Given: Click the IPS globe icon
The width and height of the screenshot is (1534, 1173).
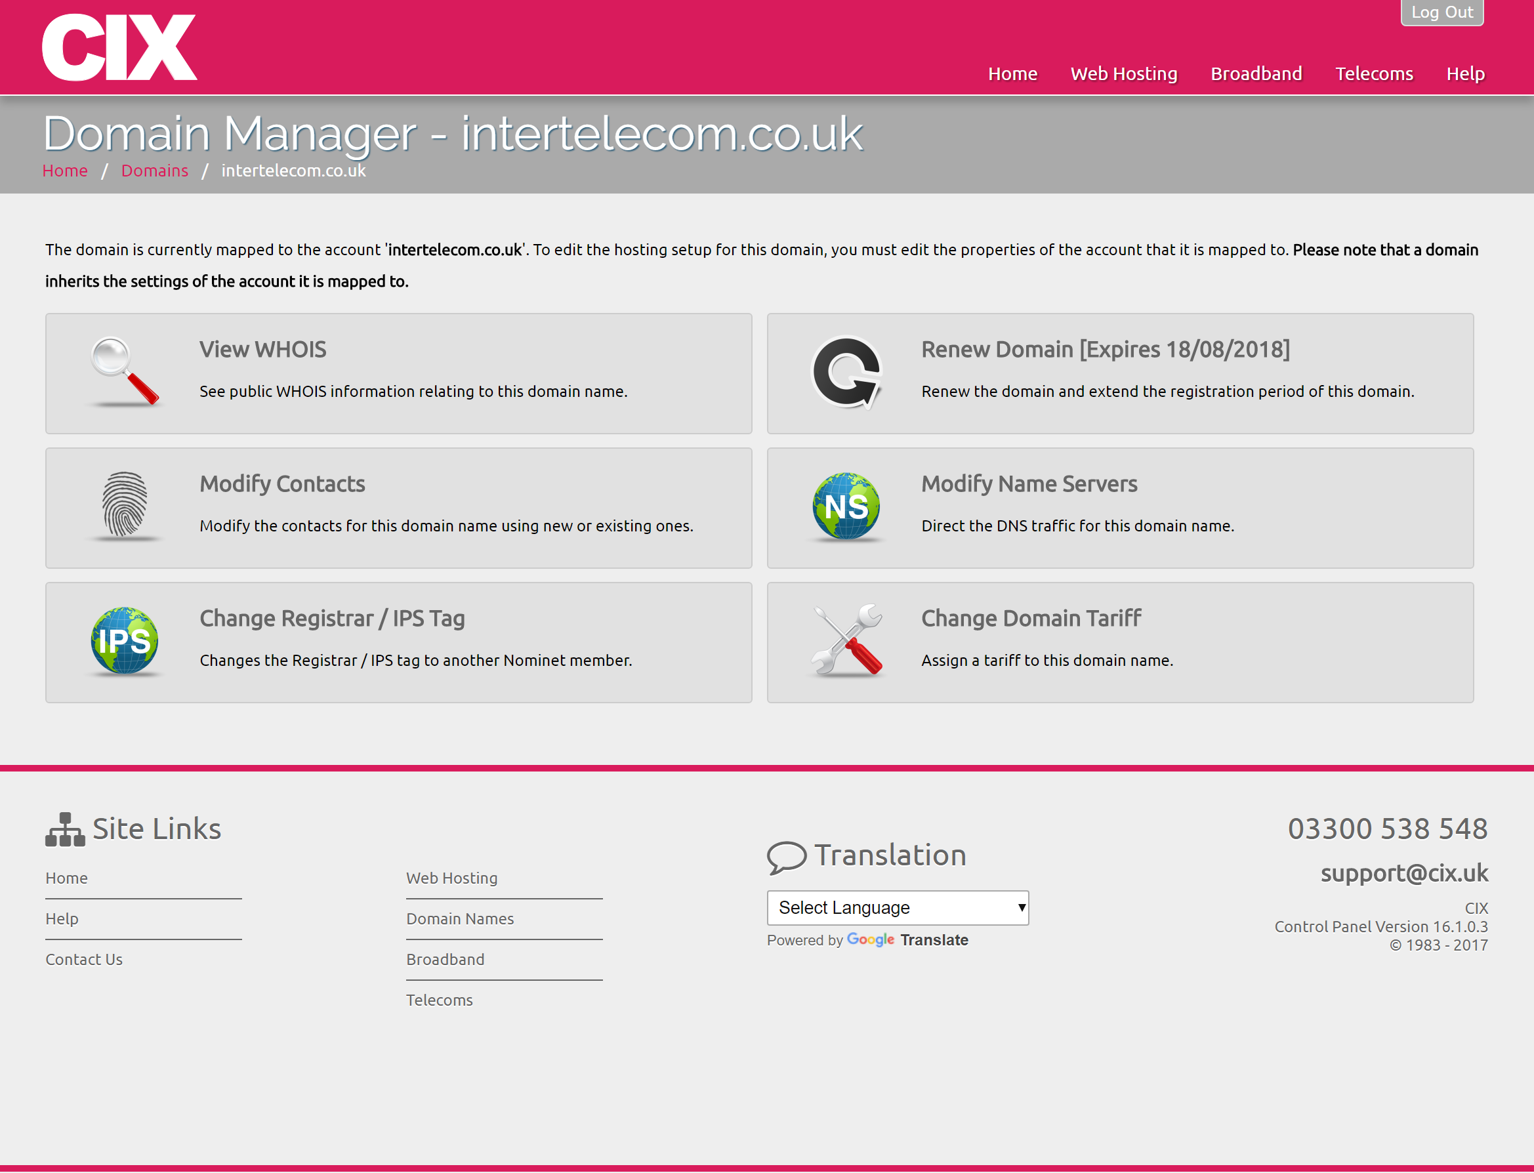Looking at the screenshot, I should 124,641.
